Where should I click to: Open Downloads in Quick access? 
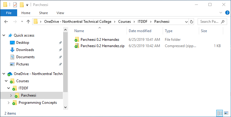(25, 50)
